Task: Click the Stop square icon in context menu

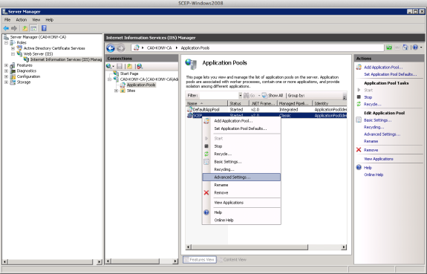Action: tap(206, 146)
